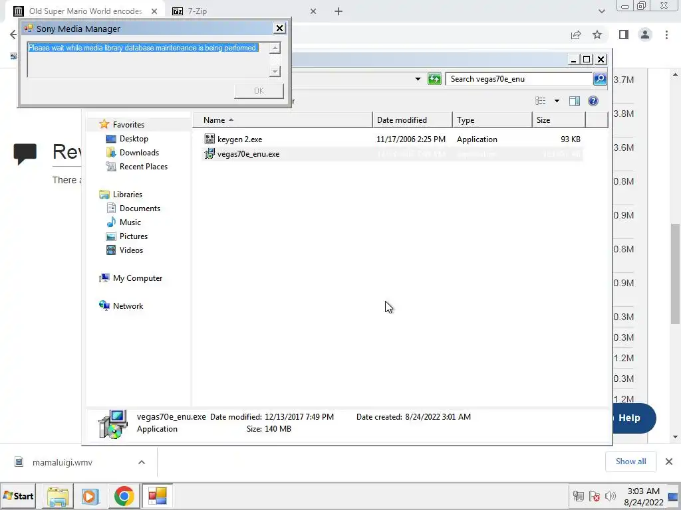The width and height of the screenshot is (681, 510).
Task: Sort by Size column header
Action: point(559,120)
